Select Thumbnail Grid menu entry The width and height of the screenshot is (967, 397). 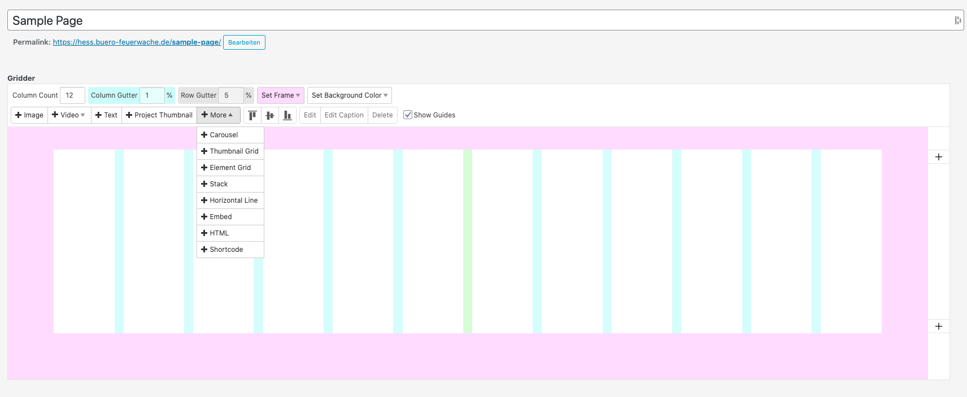tap(233, 151)
